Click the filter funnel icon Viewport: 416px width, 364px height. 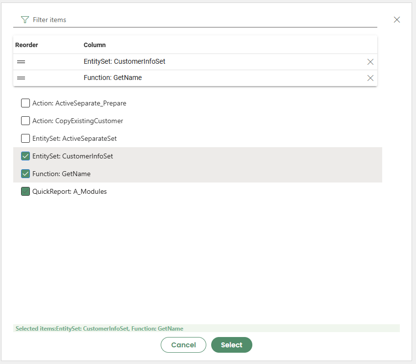coord(25,20)
